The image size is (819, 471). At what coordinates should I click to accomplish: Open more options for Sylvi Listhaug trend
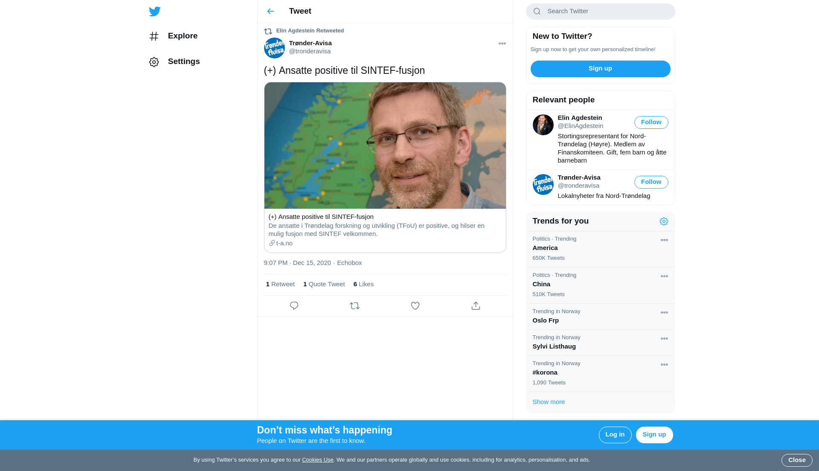664,339
